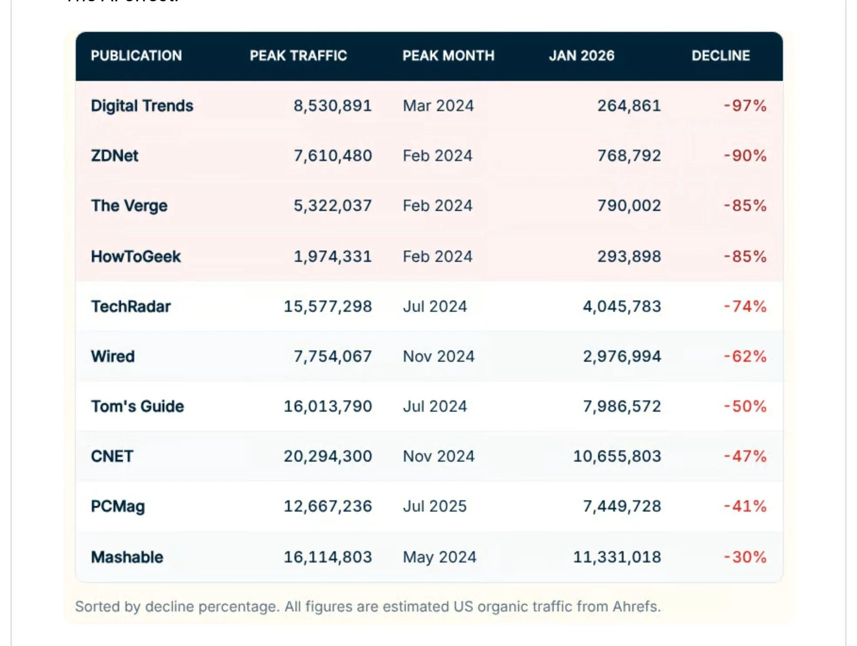Click the Wired row label
The width and height of the screenshot is (857, 646).
(x=113, y=357)
